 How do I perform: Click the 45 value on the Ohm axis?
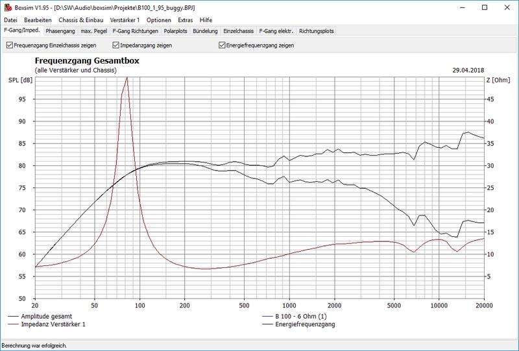coord(490,99)
